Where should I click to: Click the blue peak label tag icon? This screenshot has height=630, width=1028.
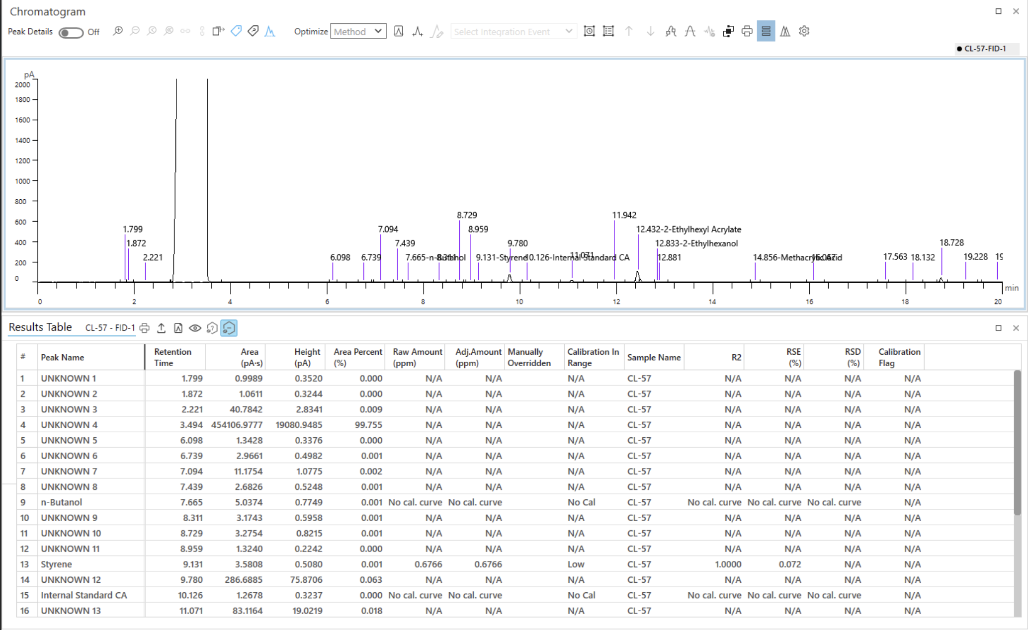click(236, 31)
